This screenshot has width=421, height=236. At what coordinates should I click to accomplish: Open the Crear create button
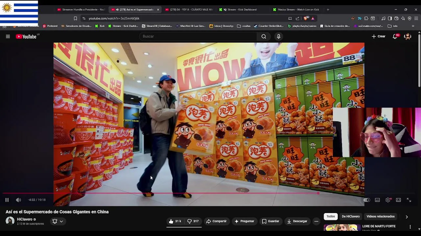pyautogui.click(x=379, y=36)
